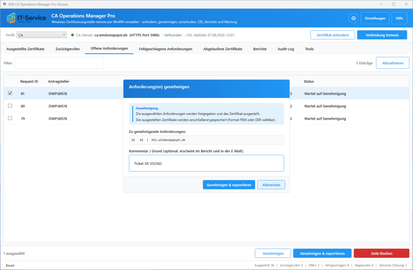The width and height of the screenshot is (413, 270).
Task: Switch to Berichte tab
Action: [x=260, y=49]
